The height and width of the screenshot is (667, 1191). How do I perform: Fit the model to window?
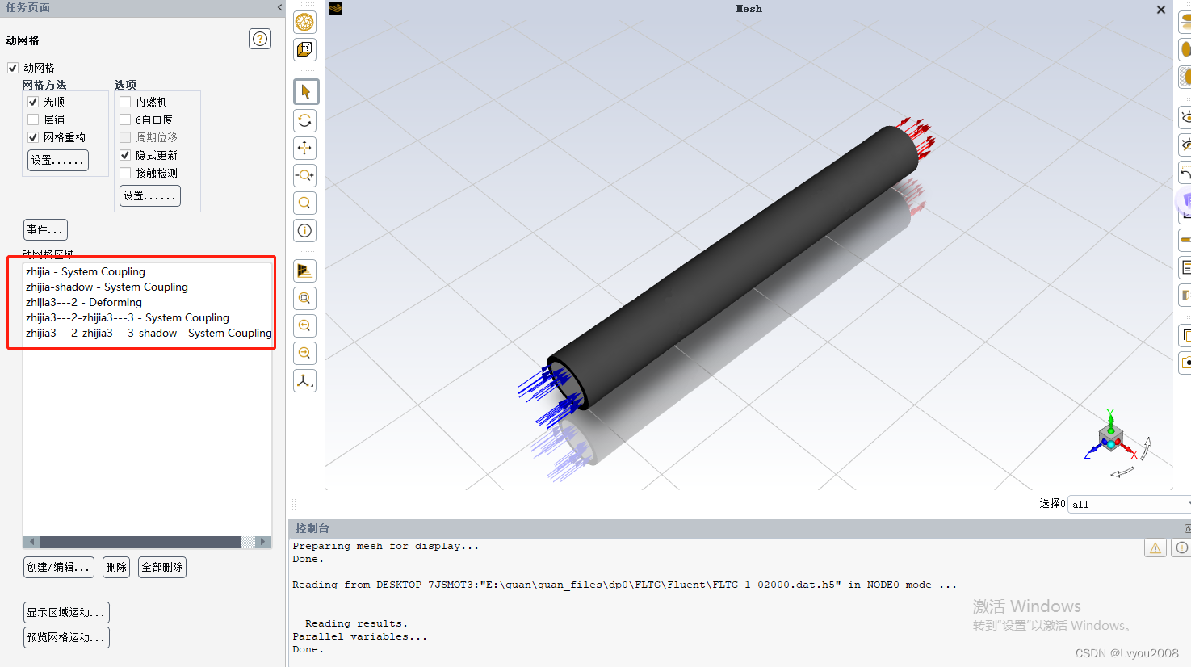click(x=304, y=299)
